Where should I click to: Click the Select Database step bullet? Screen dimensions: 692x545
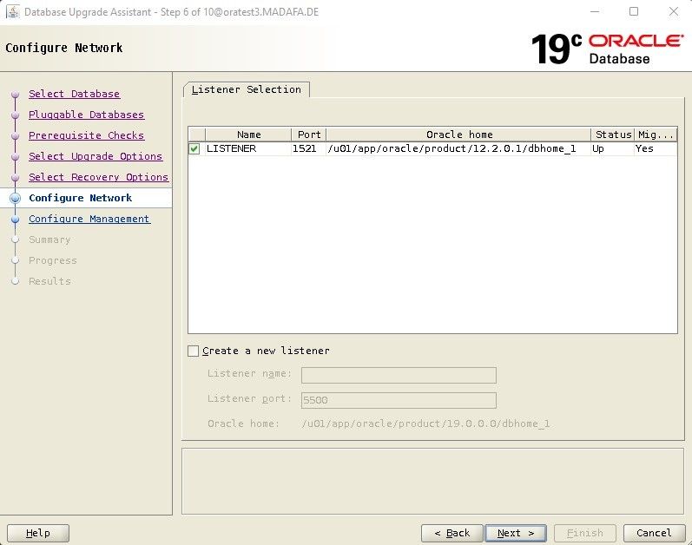pyautogui.click(x=16, y=95)
